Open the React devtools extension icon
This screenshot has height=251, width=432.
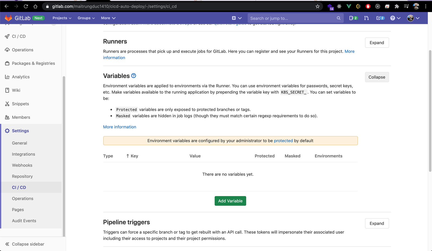pyautogui.click(x=339, y=6)
